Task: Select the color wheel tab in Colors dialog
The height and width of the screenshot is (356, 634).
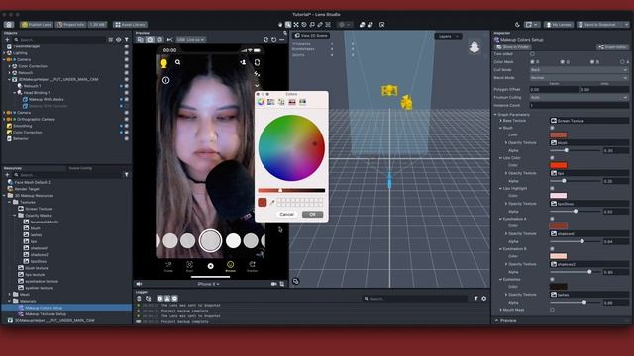Action: point(261,102)
